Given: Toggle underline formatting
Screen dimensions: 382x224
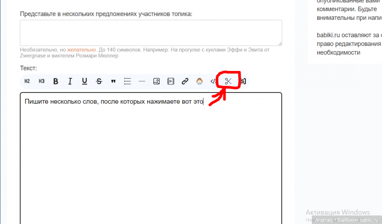Looking at the screenshot, I should pos(84,81).
